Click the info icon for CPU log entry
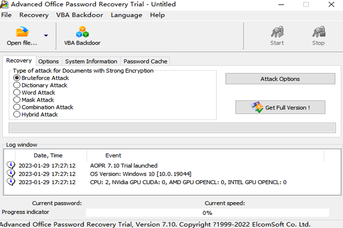 [x=11, y=182]
